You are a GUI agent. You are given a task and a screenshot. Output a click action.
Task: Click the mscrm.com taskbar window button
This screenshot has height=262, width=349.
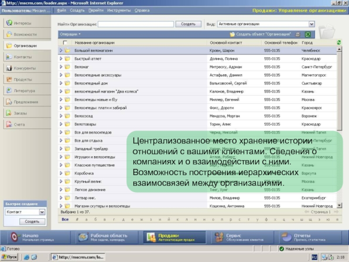[x=78, y=257]
